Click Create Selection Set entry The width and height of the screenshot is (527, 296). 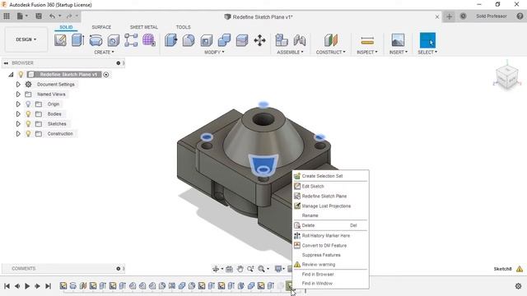tap(330, 176)
